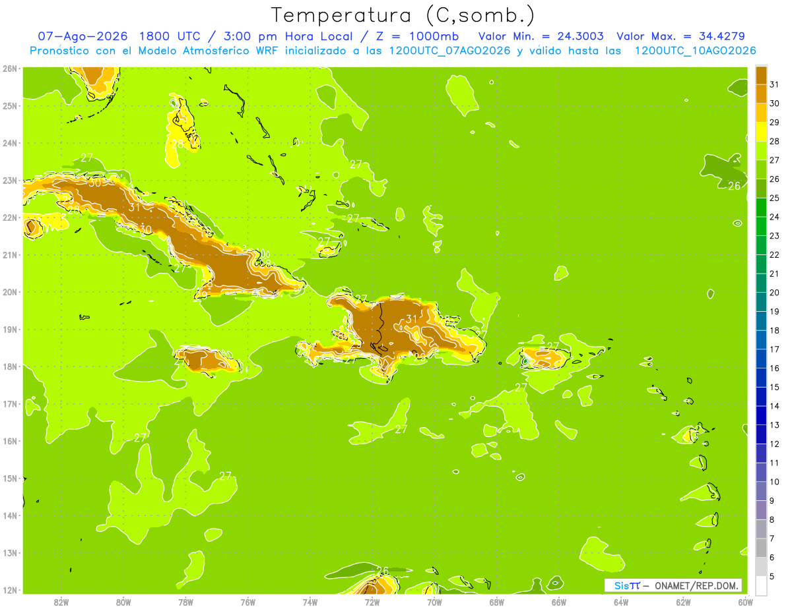792x611 pixels.
Task: Select the initialization stamp "1200UTC_07AGO2026"
Action: tap(451, 51)
